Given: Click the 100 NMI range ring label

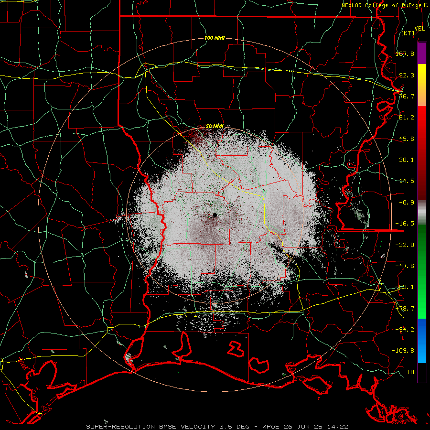Looking at the screenshot, I should (x=215, y=38).
